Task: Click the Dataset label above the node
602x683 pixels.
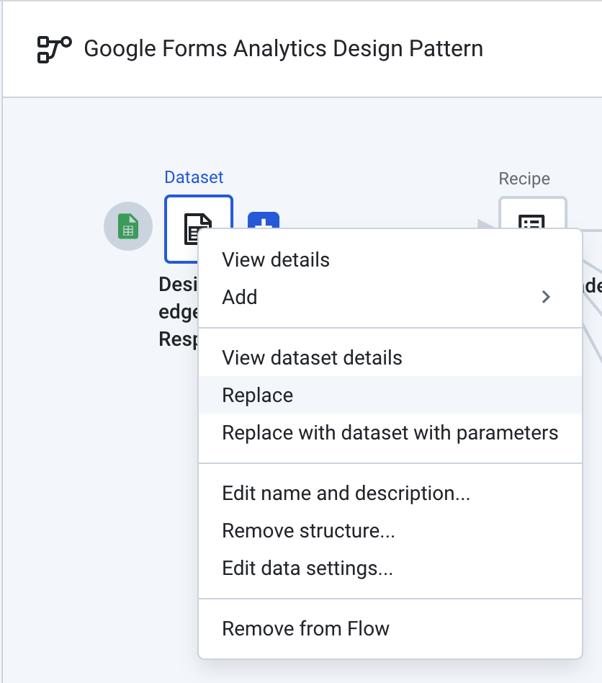Action: (194, 177)
